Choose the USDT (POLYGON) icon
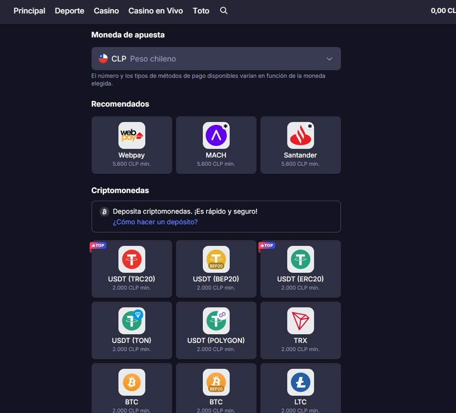This screenshot has height=413, width=456. pos(216,321)
